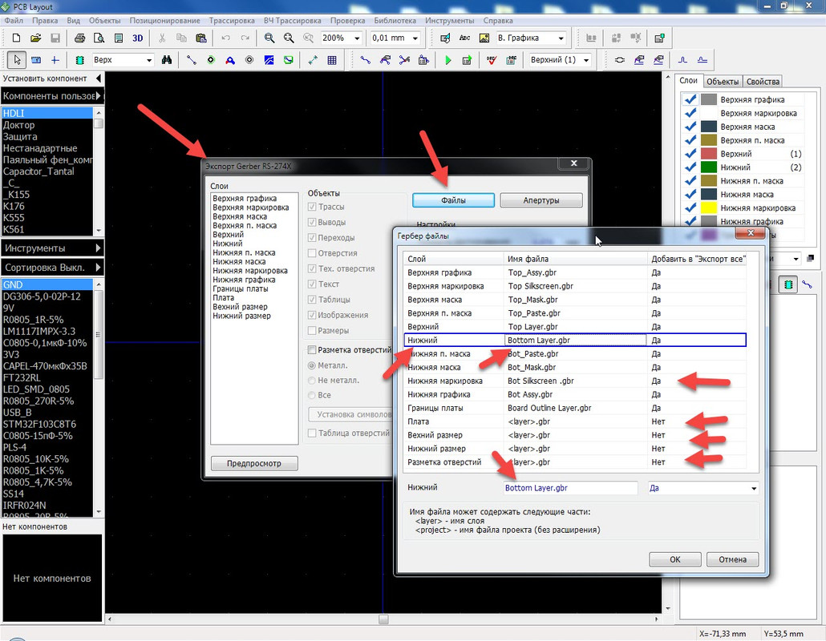
Task: Click the Предпросмотр button
Action: (x=254, y=464)
